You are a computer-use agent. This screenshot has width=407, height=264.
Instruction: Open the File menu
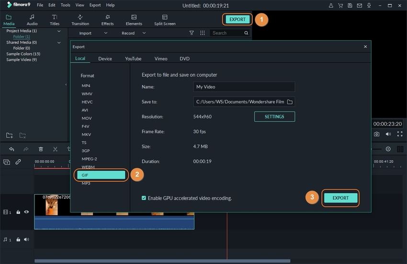[x=40, y=5]
